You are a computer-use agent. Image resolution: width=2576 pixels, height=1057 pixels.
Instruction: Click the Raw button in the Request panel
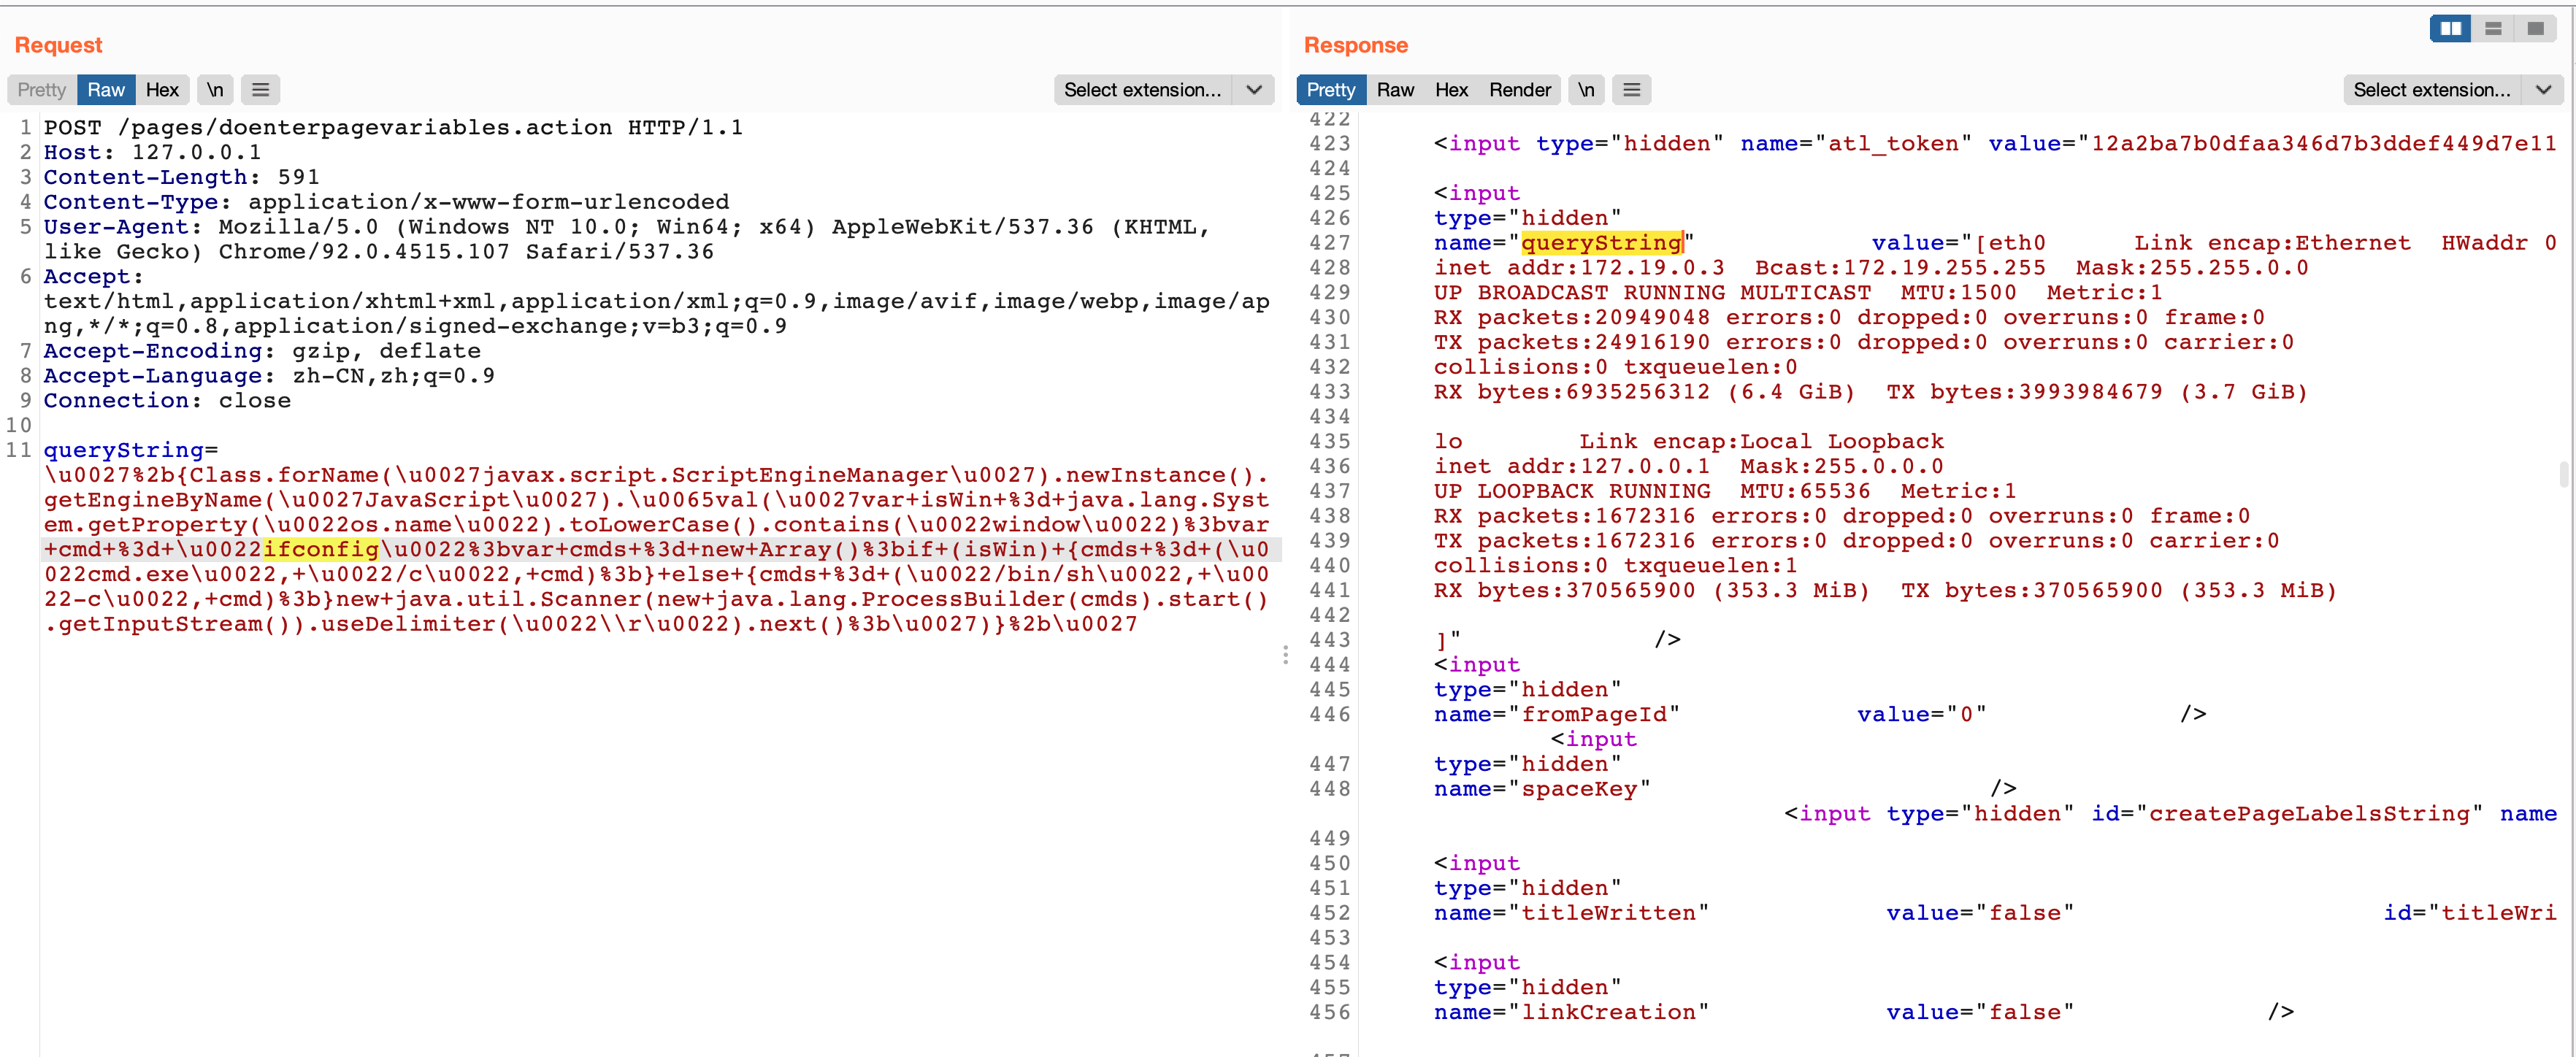tap(106, 90)
